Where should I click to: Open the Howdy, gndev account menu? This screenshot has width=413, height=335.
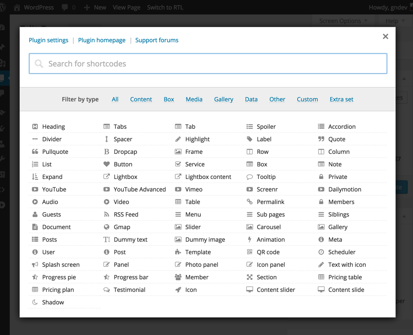(388, 7)
